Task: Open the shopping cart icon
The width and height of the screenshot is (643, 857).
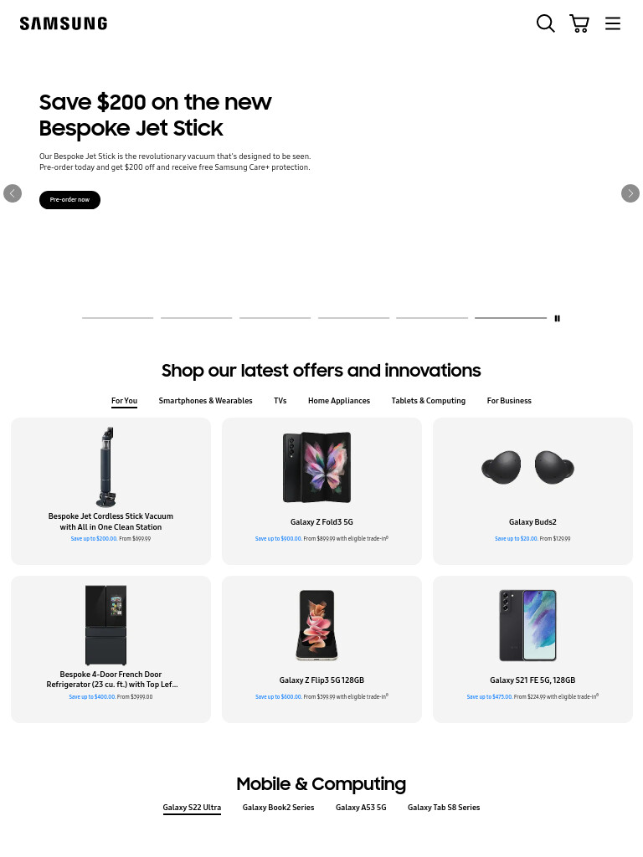Action: 579,23
